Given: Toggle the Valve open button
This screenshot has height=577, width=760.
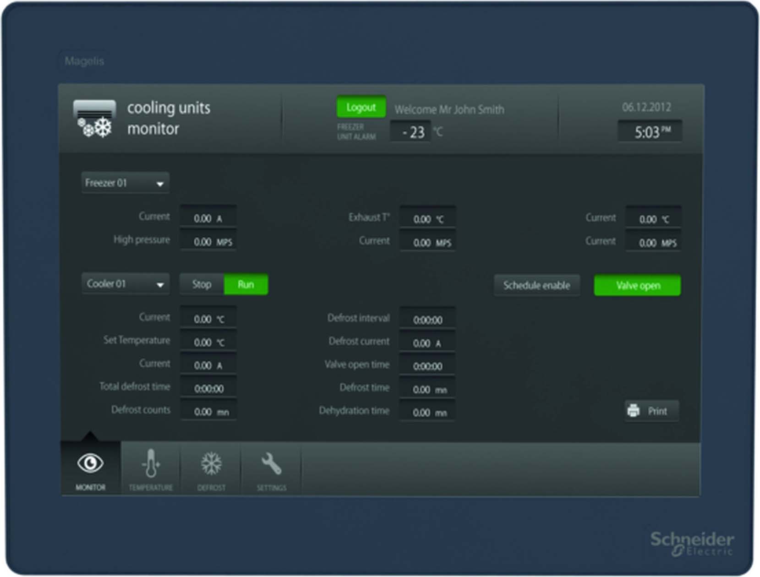Looking at the screenshot, I should 637,285.
